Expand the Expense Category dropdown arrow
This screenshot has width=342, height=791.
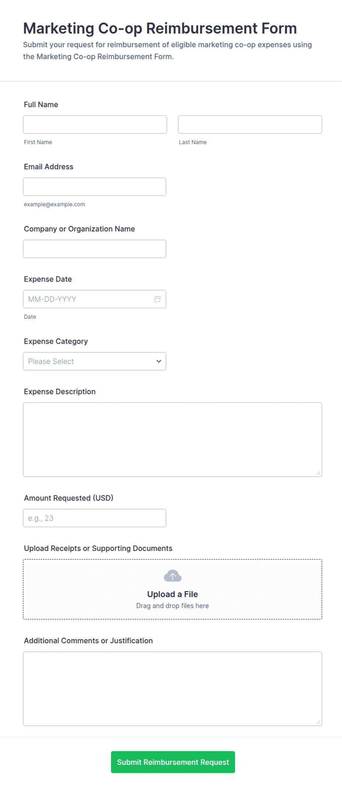(159, 361)
